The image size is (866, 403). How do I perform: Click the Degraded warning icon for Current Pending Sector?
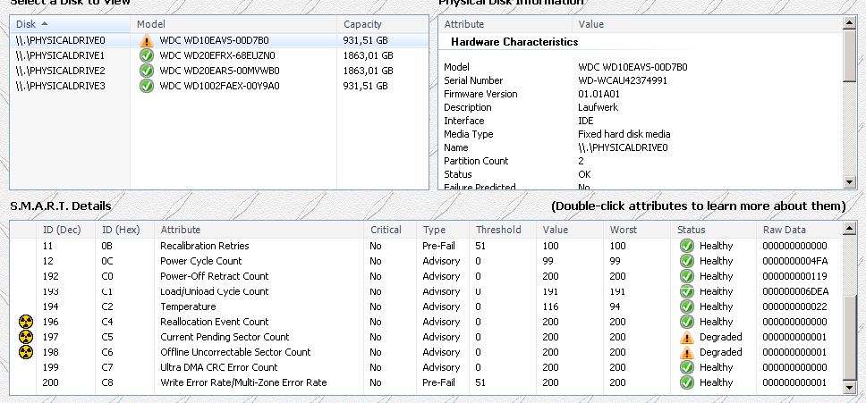[x=686, y=337]
